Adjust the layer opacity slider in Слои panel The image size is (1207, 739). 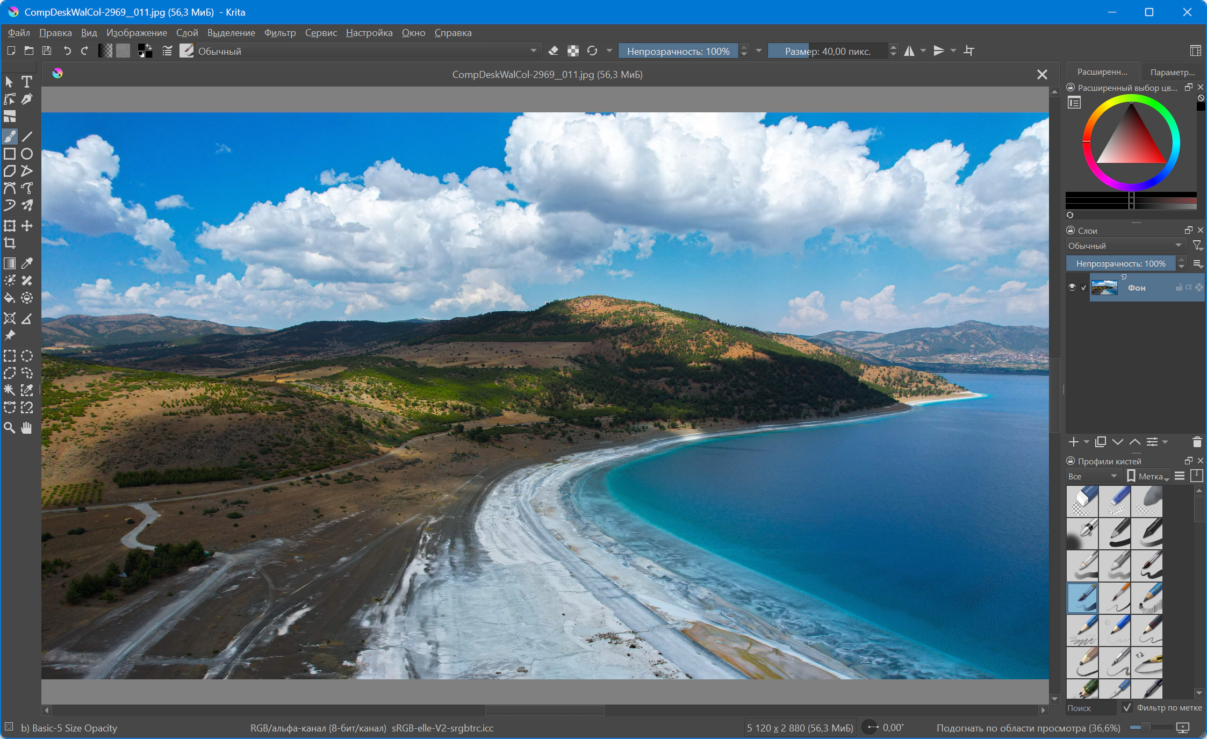point(1121,263)
